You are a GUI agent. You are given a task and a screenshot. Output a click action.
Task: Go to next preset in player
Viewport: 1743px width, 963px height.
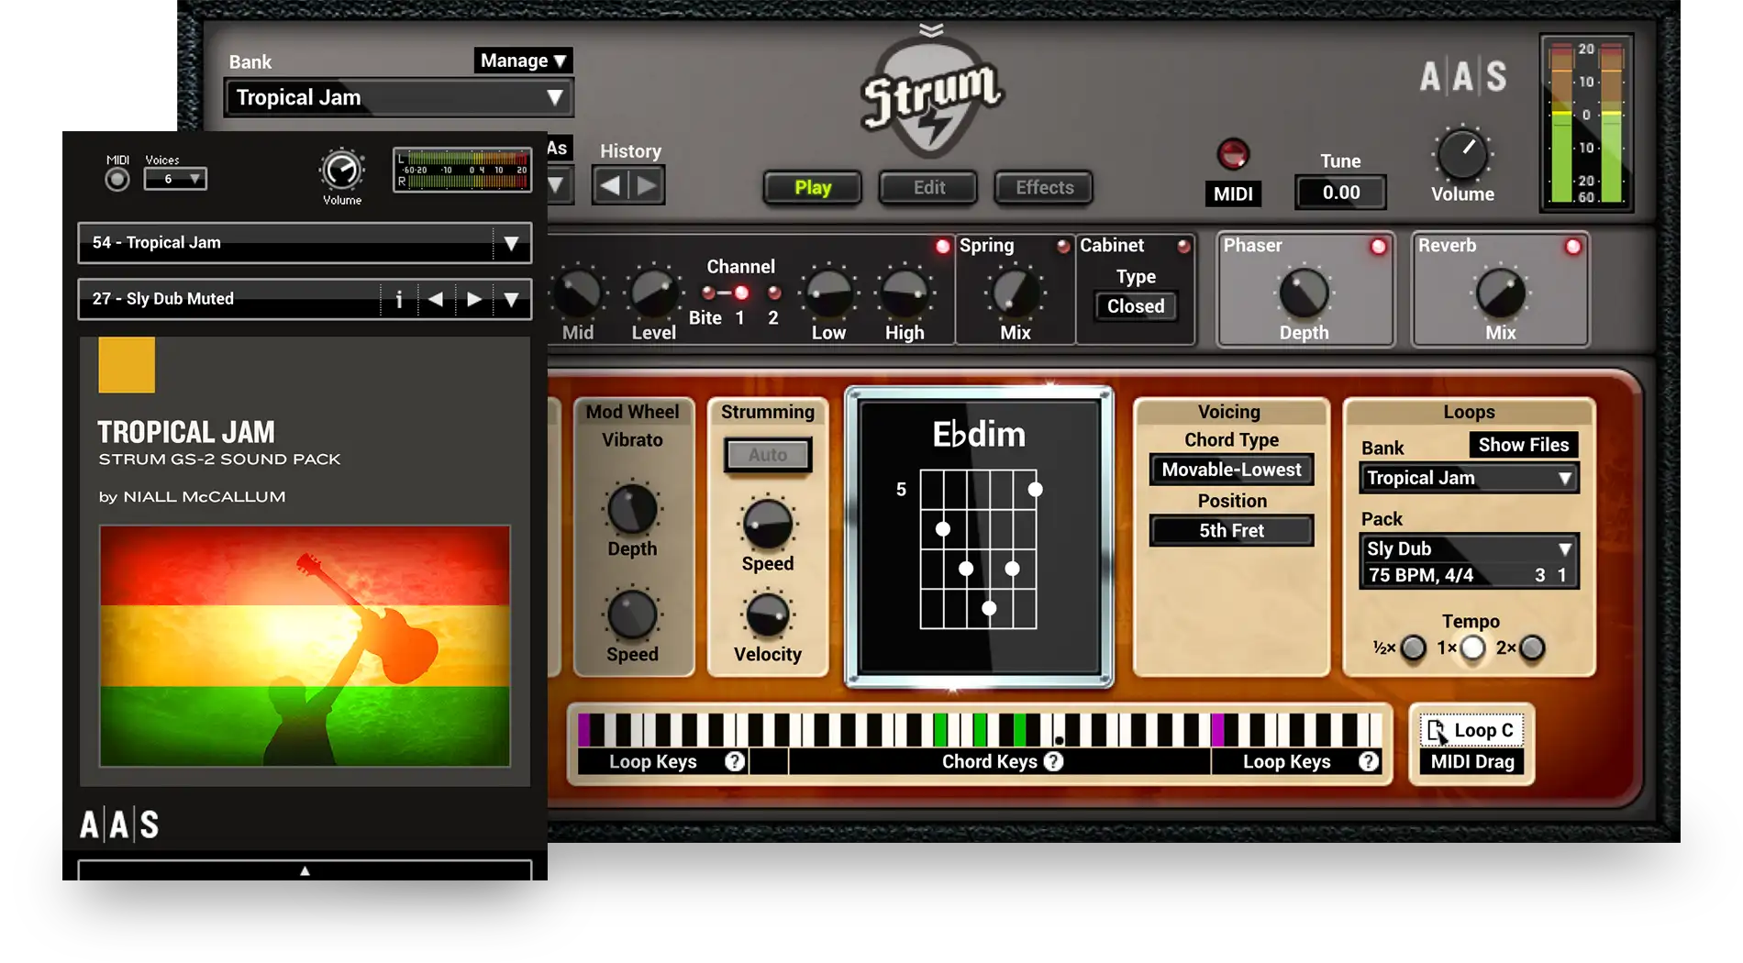tap(473, 300)
